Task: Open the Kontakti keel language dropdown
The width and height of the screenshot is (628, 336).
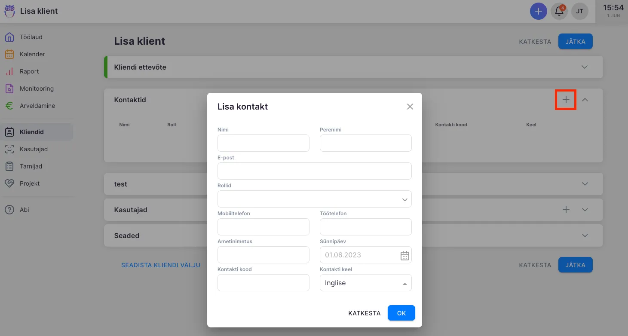Action: (365, 283)
